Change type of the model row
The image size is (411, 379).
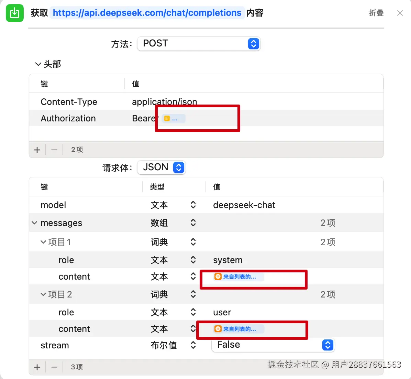point(193,205)
